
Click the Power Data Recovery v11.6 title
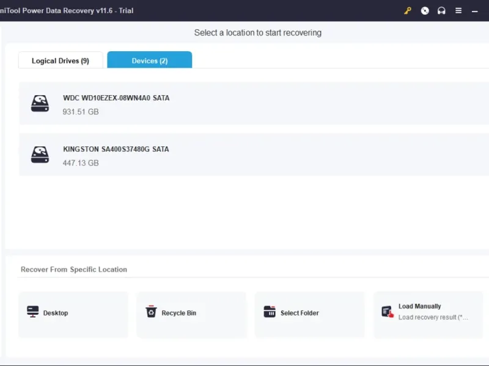pyautogui.click(x=67, y=10)
